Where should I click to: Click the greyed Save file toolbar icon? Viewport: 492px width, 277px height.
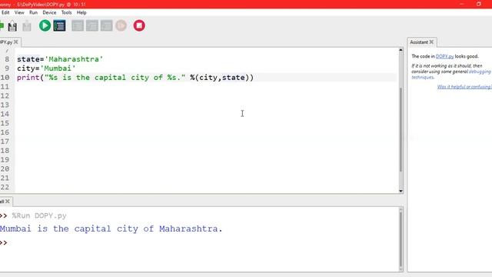pos(27,26)
